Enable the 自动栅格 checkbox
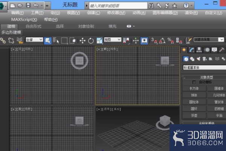Viewport: 226px width, 151px height. [194, 82]
